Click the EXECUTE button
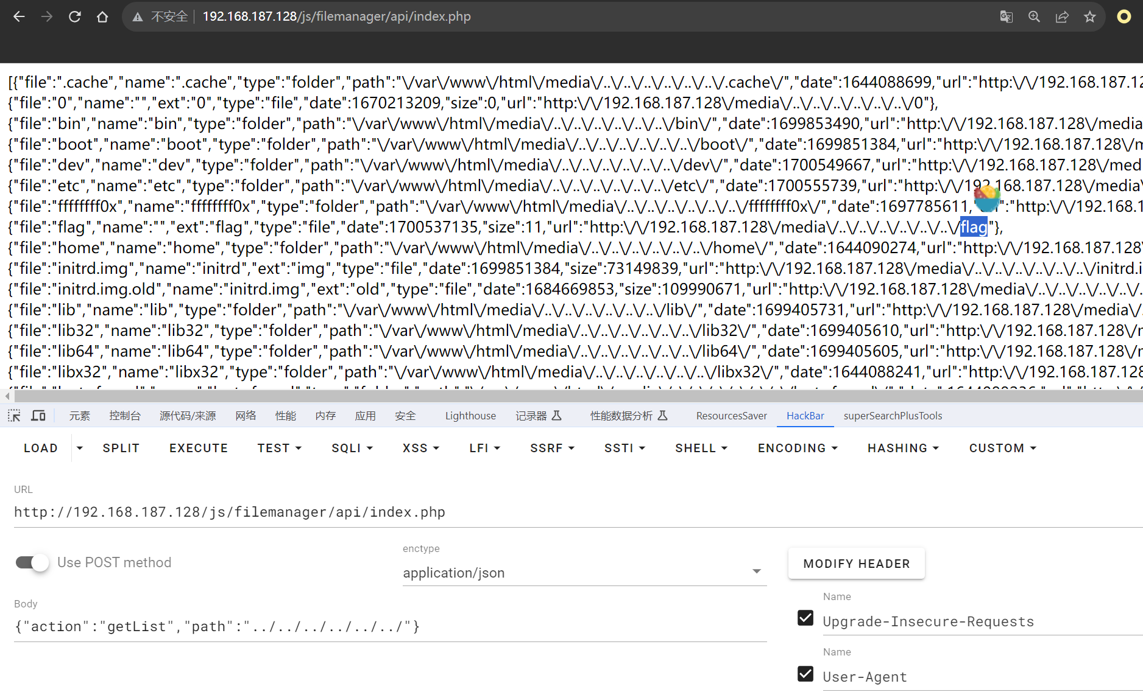The image size is (1143, 692). click(199, 448)
